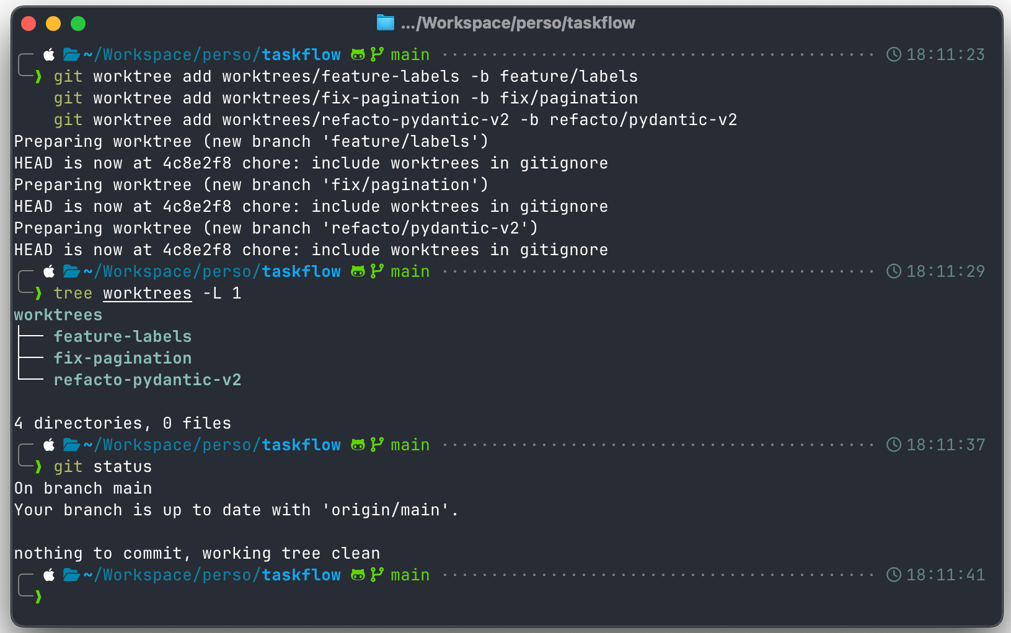Click the underlined worktrees argument of tree command
Image resolution: width=1011 pixels, height=633 pixels.
147,293
